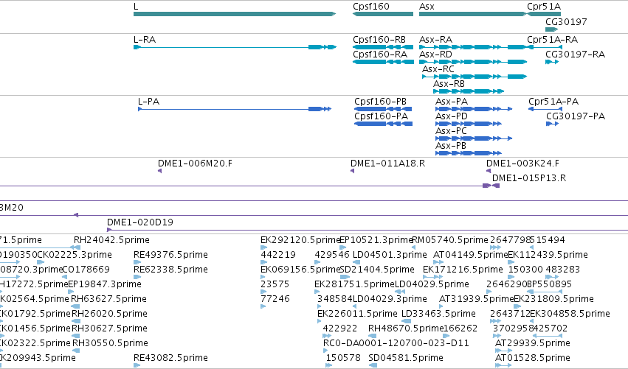Open the '77246' EST label
The image size is (628, 369).
275,300
